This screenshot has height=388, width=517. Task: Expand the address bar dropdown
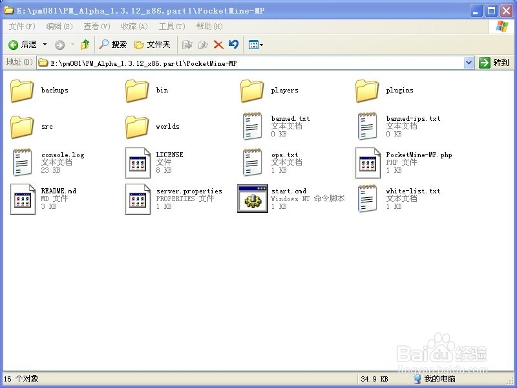point(469,62)
